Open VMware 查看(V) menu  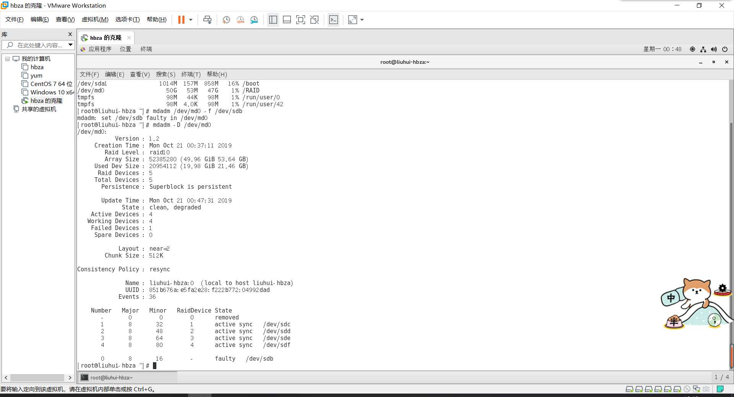tap(65, 19)
